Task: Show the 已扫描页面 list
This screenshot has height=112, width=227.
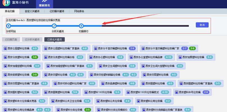Action: click(11, 39)
